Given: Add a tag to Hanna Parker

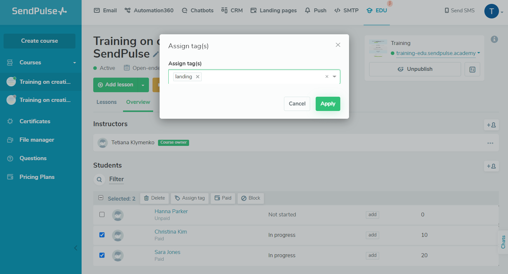Looking at the screenshot, I should pyautogui.click(x=372, y=215).
